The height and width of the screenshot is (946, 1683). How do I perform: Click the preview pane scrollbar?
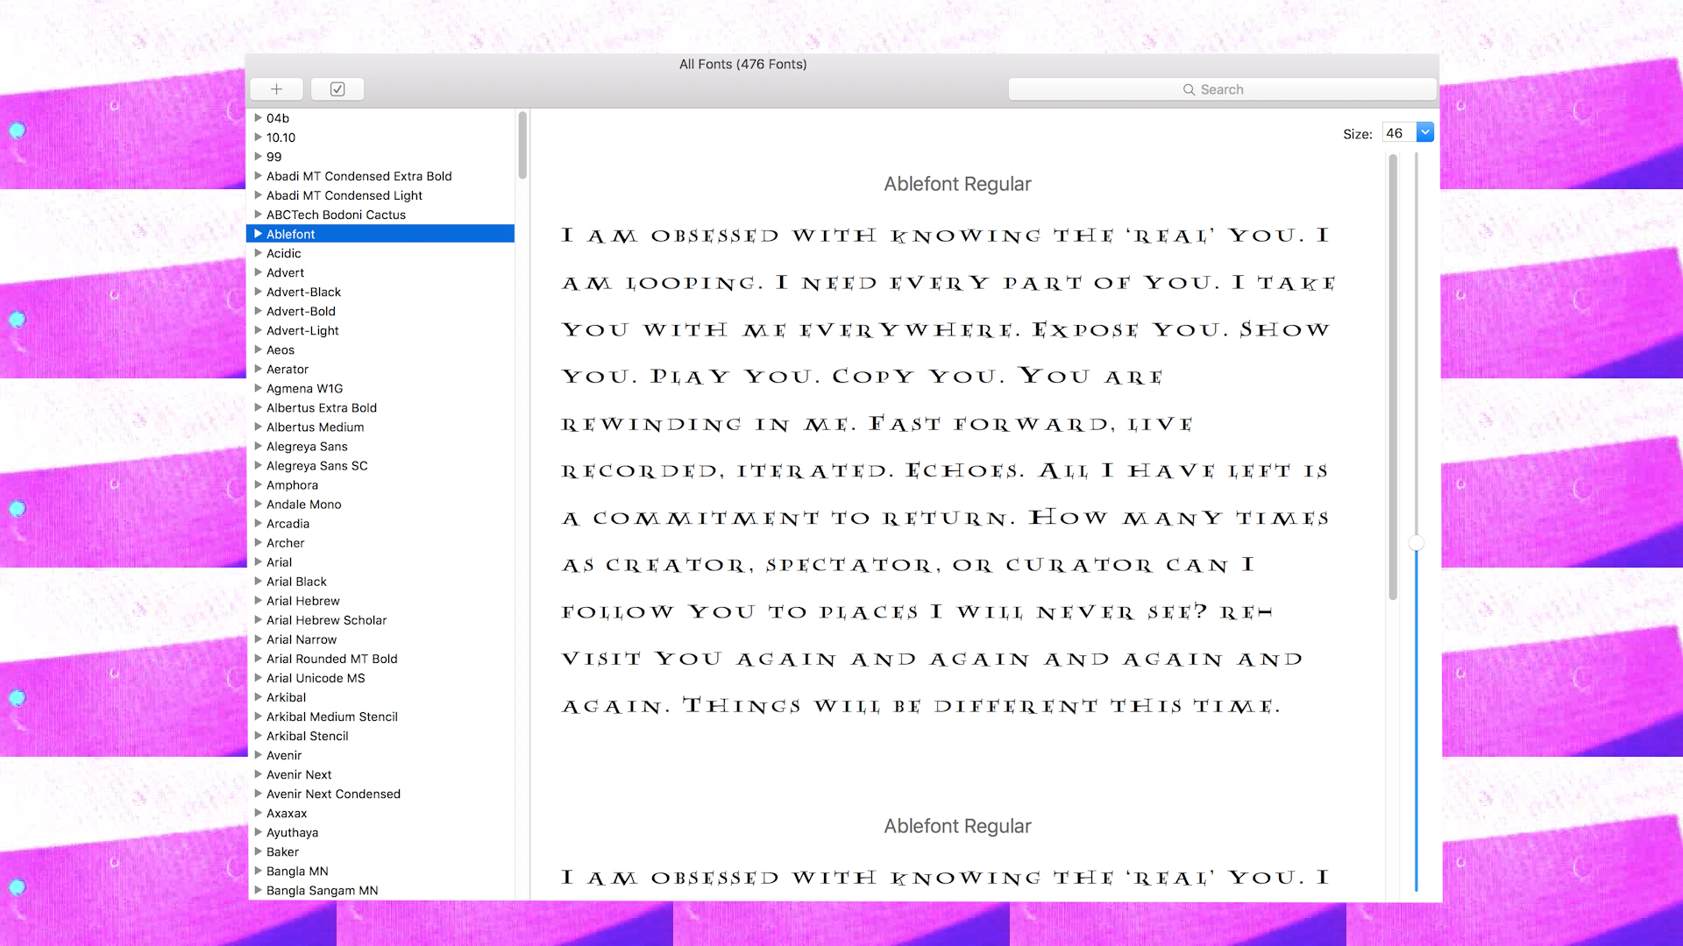pyautogui.click(x=1393, y=377)
